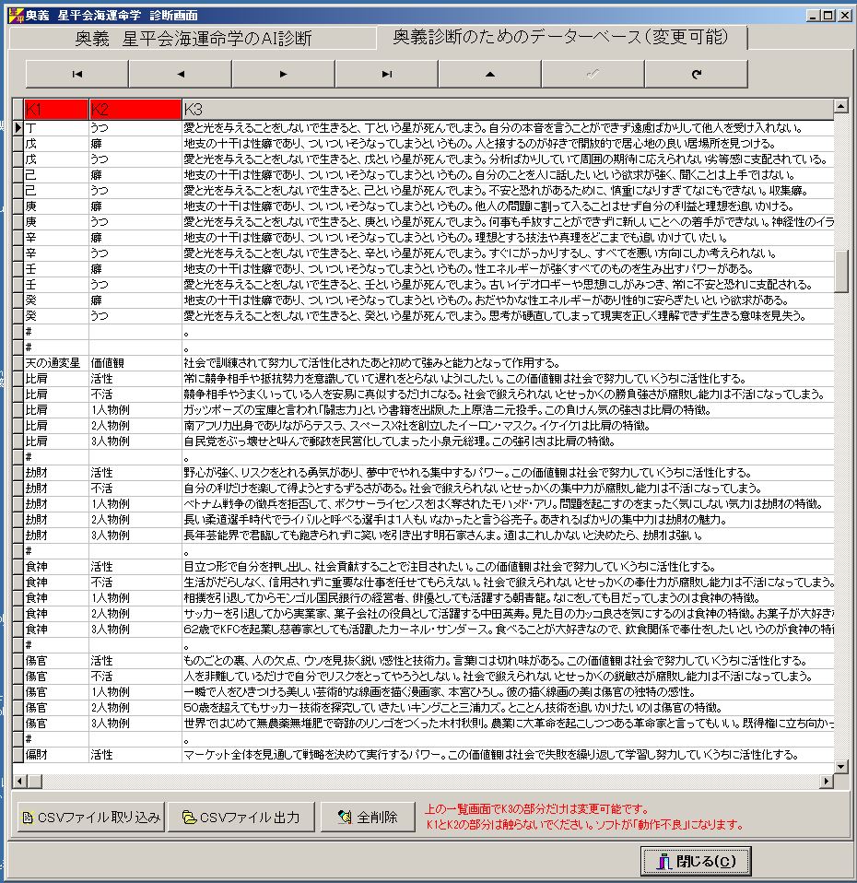
Task: Click the CSVファイル取り込み button
Action: click(x=90, y=817)
